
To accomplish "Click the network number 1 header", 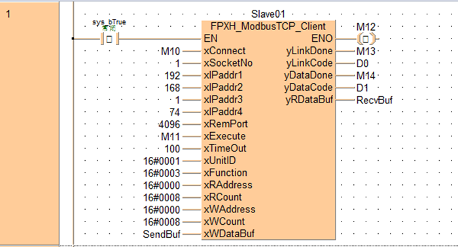I will click(x=8, y=14).
